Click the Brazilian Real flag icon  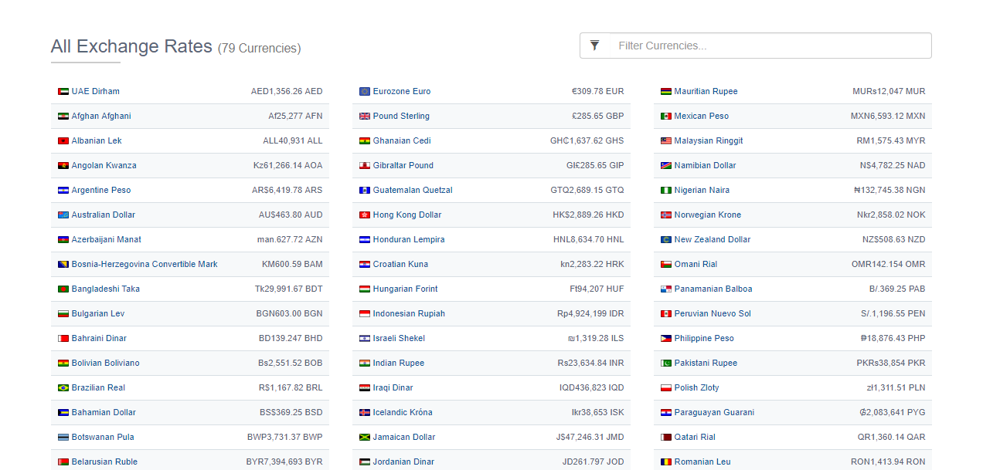tap(63, 388)
